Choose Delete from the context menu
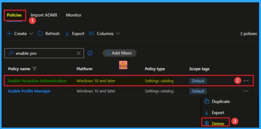 [218, 124]
